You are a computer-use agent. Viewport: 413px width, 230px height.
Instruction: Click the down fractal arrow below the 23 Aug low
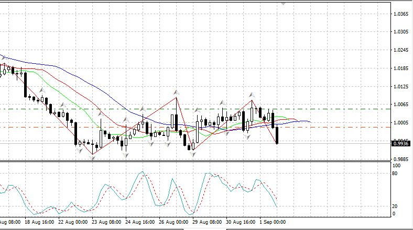pos(93,158)
